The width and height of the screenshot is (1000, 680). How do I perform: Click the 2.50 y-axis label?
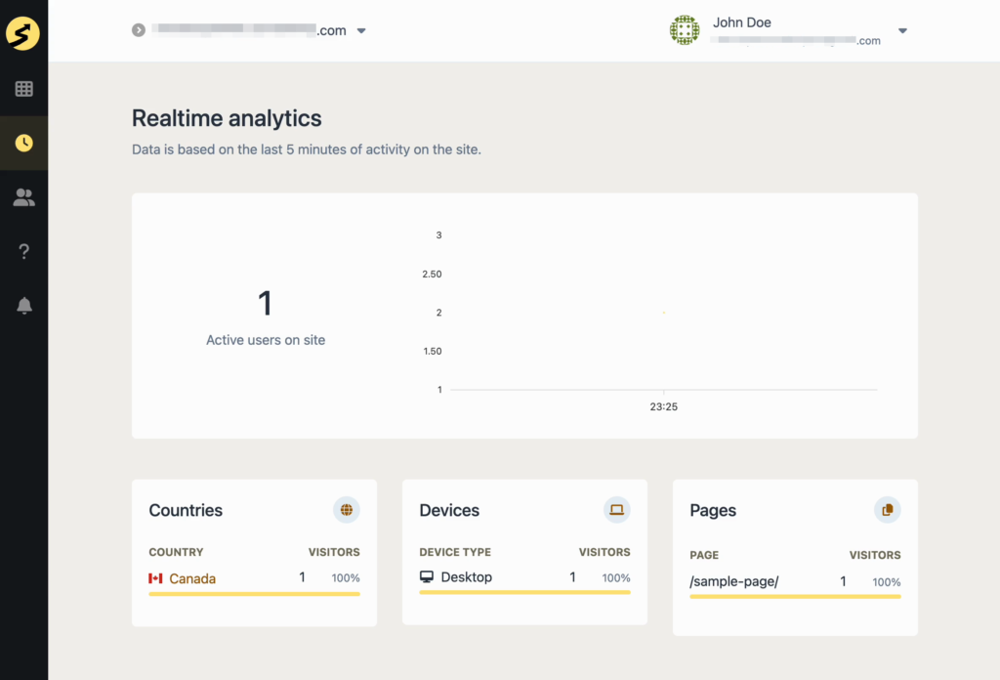tap(432, 275)
